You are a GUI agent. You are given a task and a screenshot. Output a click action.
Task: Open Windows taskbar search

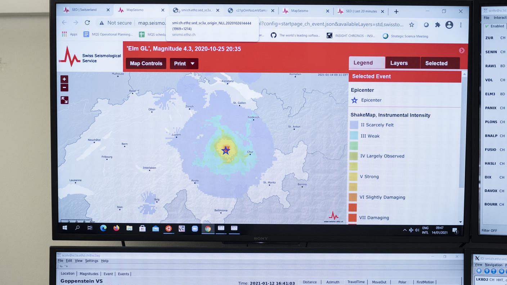(77, 228)
